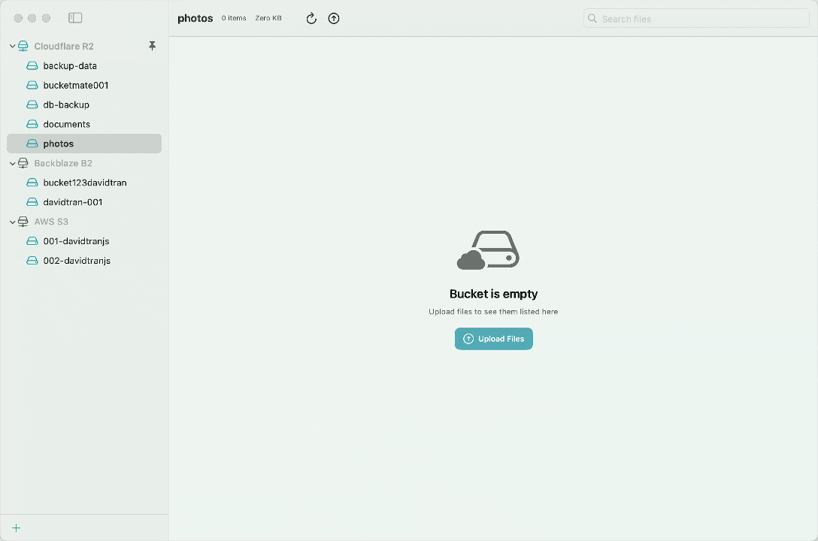Click the magnifier icon in the search field
This screenshot has height=541, width=818.
(x=592, y=18)
